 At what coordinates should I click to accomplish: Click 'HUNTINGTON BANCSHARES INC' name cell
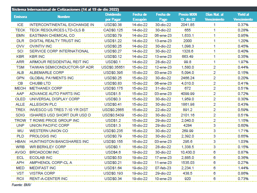pos(59,142)
